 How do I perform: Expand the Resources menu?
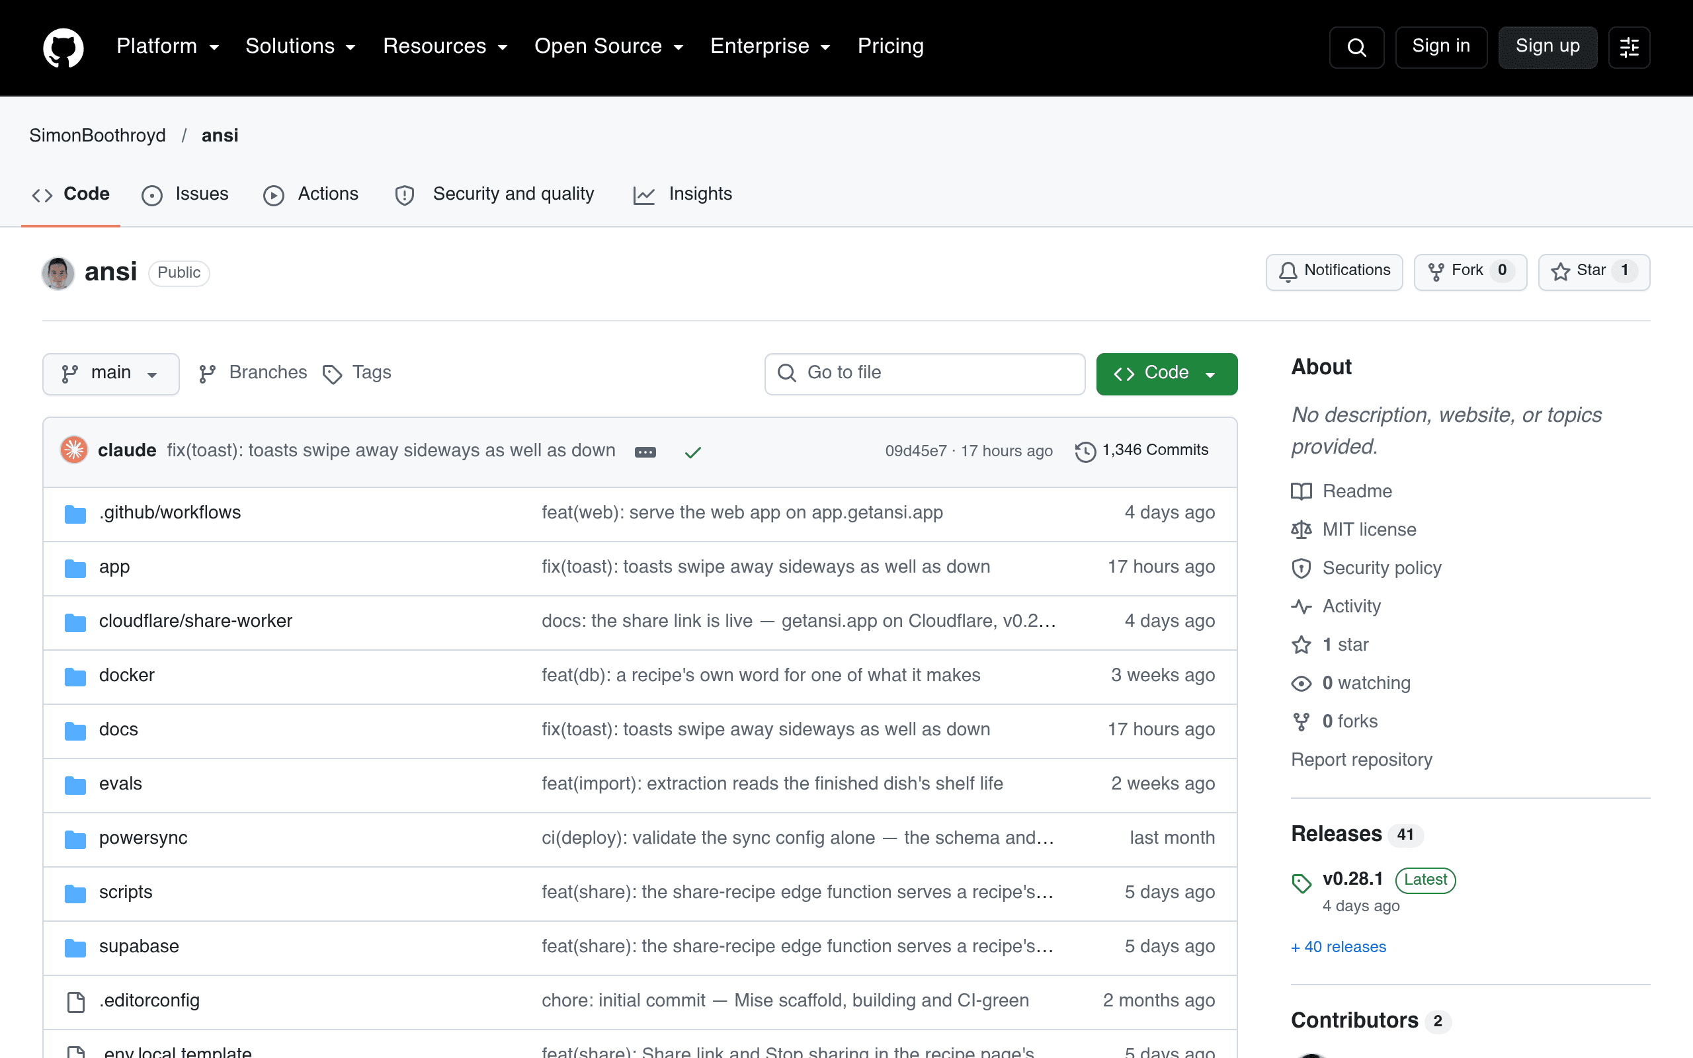[445, 46]
